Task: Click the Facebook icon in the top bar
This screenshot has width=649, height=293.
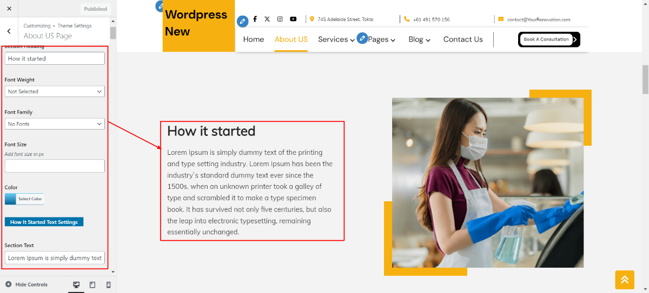Action: pos(255,19)
